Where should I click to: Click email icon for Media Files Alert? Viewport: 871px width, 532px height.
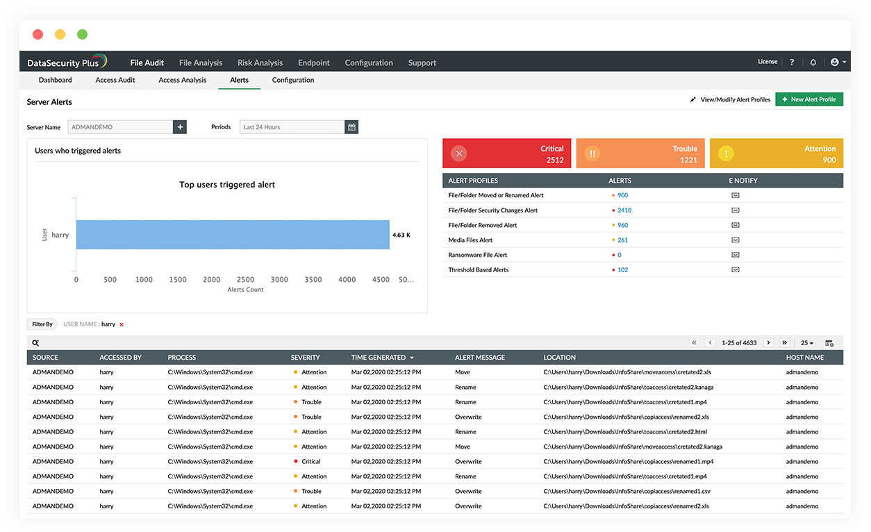tap(736, 240)
